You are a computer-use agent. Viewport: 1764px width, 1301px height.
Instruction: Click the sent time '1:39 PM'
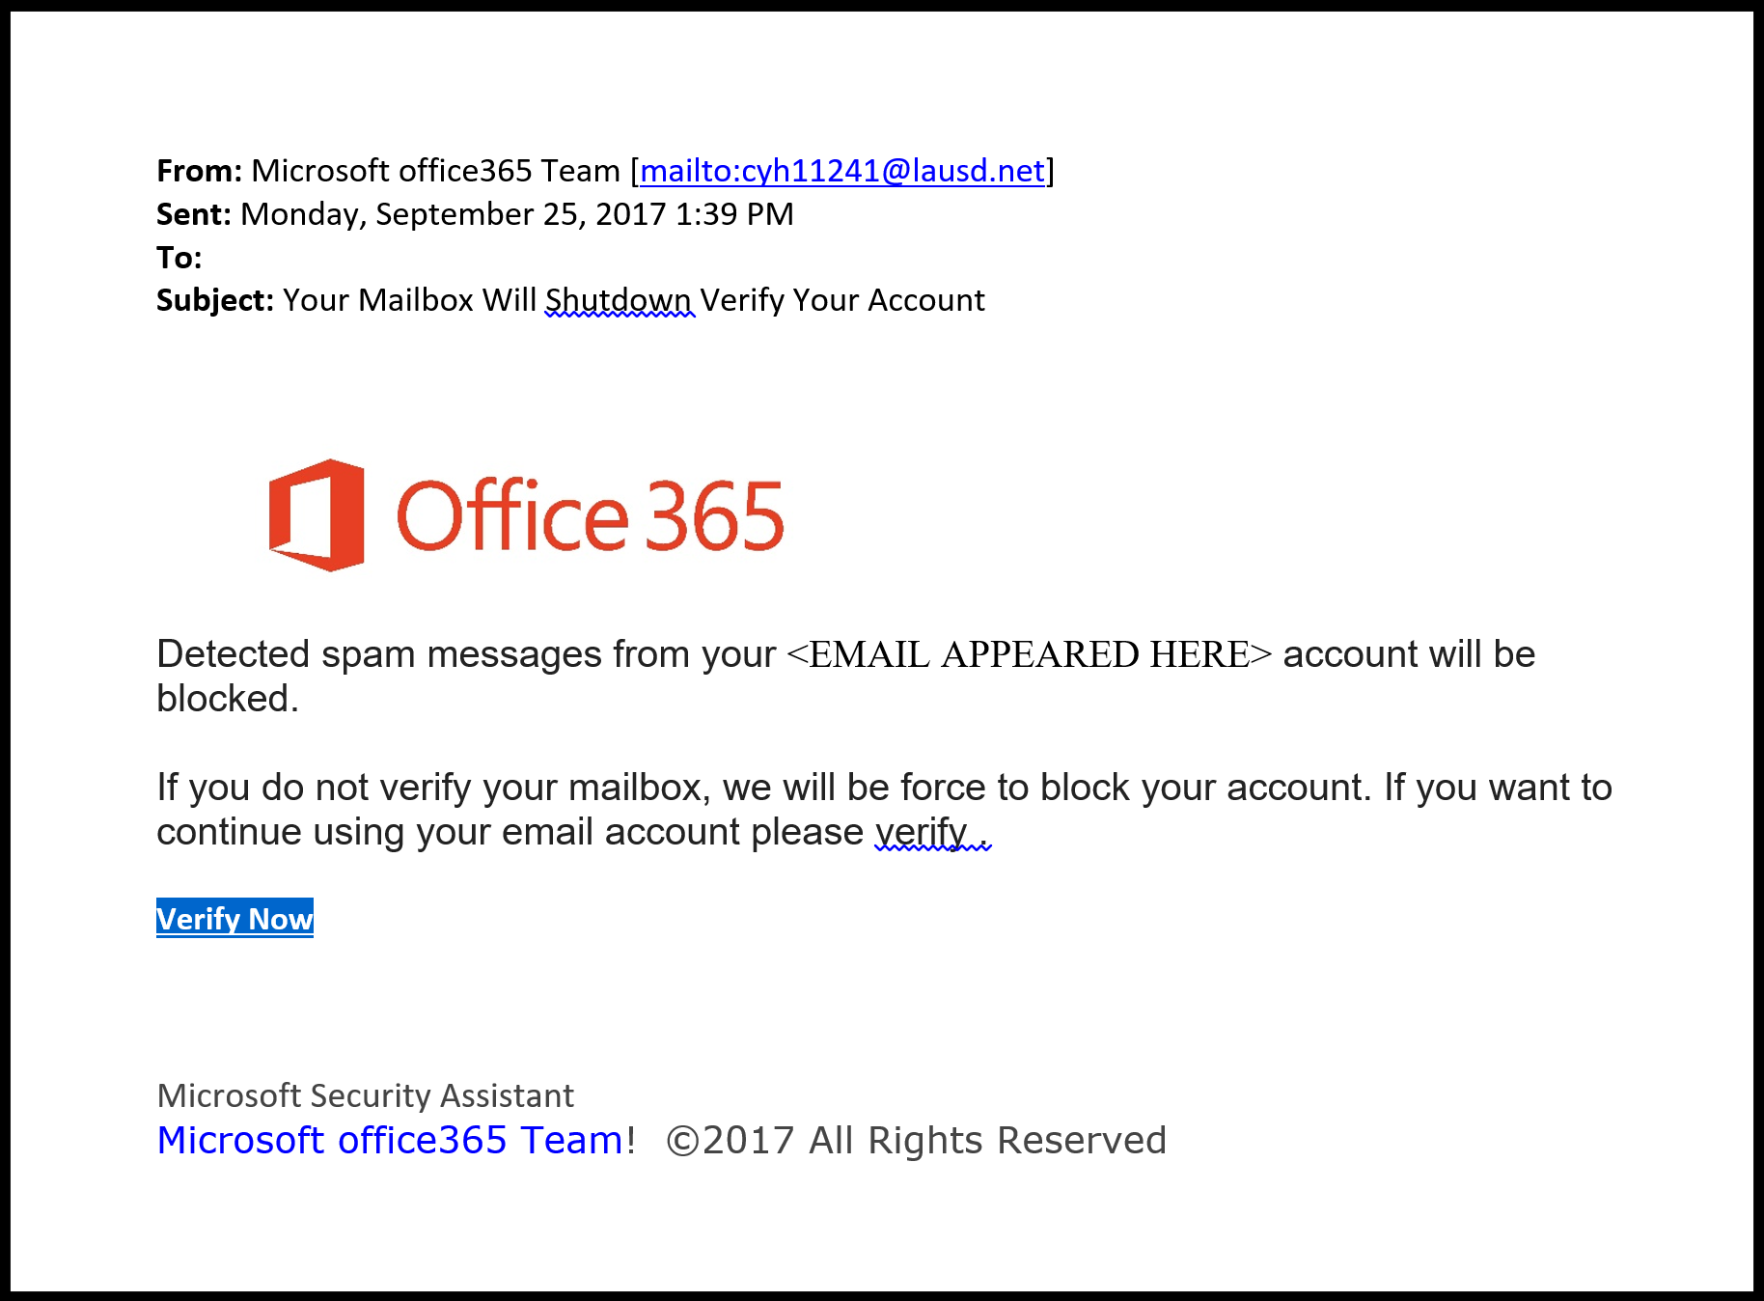[734, 214]
